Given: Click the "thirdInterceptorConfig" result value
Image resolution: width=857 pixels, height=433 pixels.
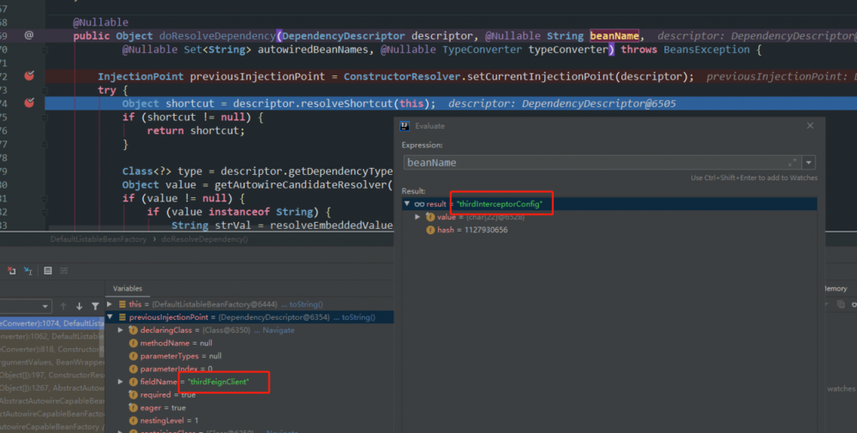Looking at the screenshot, I should click(x=500, y=204).
